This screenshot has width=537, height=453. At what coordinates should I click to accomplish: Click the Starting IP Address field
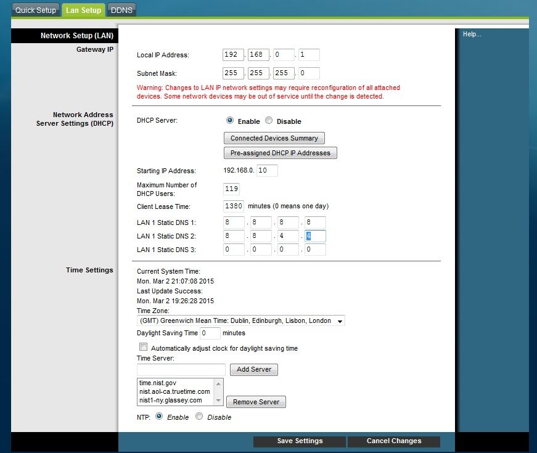click(x=267, y=171)
